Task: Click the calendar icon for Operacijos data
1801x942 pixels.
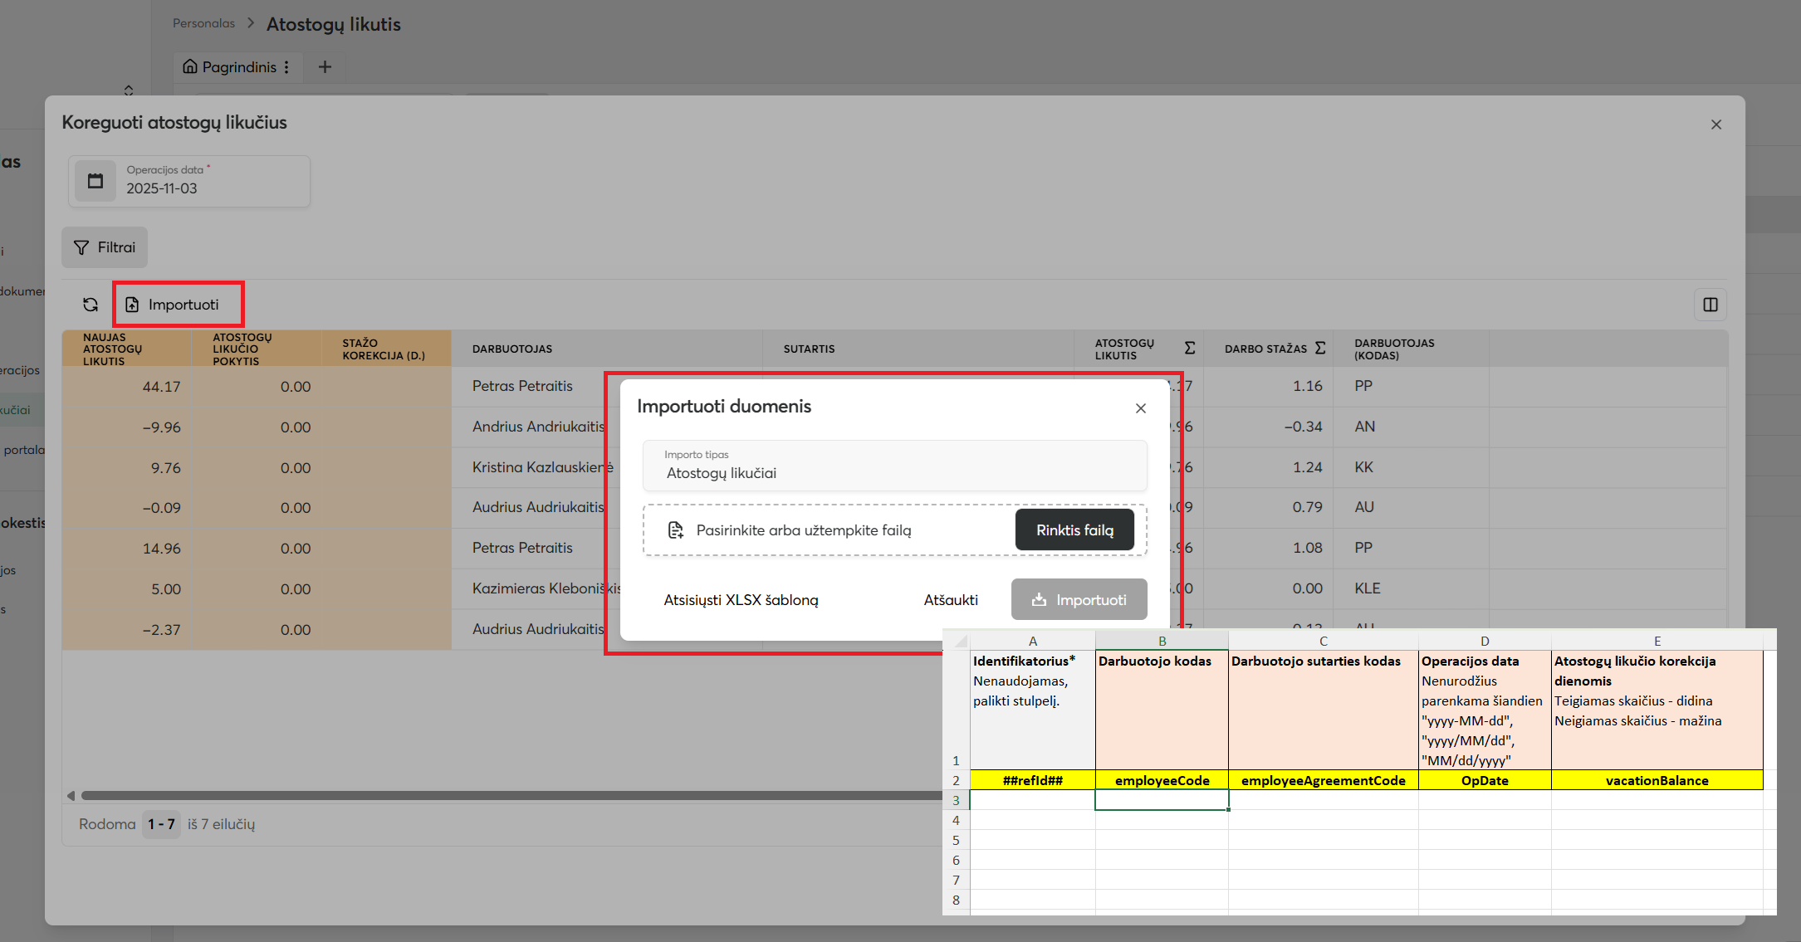Action: point(95,181)
